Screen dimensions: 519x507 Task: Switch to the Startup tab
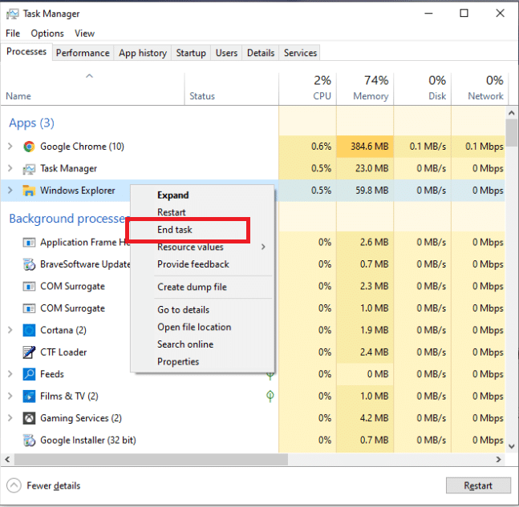(x=191, y=53)
